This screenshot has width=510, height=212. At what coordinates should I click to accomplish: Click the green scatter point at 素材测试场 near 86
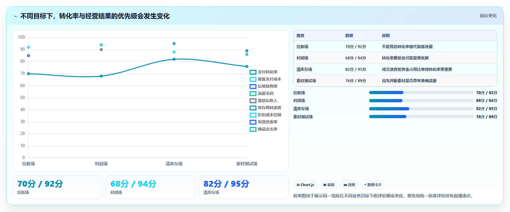(x=247, y=55)
